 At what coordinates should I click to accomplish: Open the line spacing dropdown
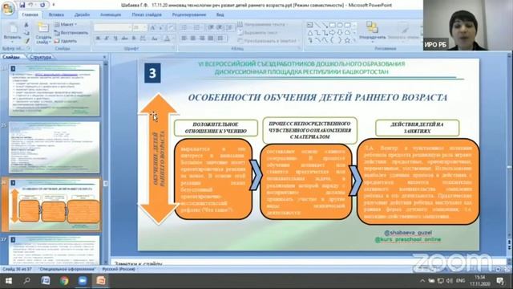click(230, 27)
